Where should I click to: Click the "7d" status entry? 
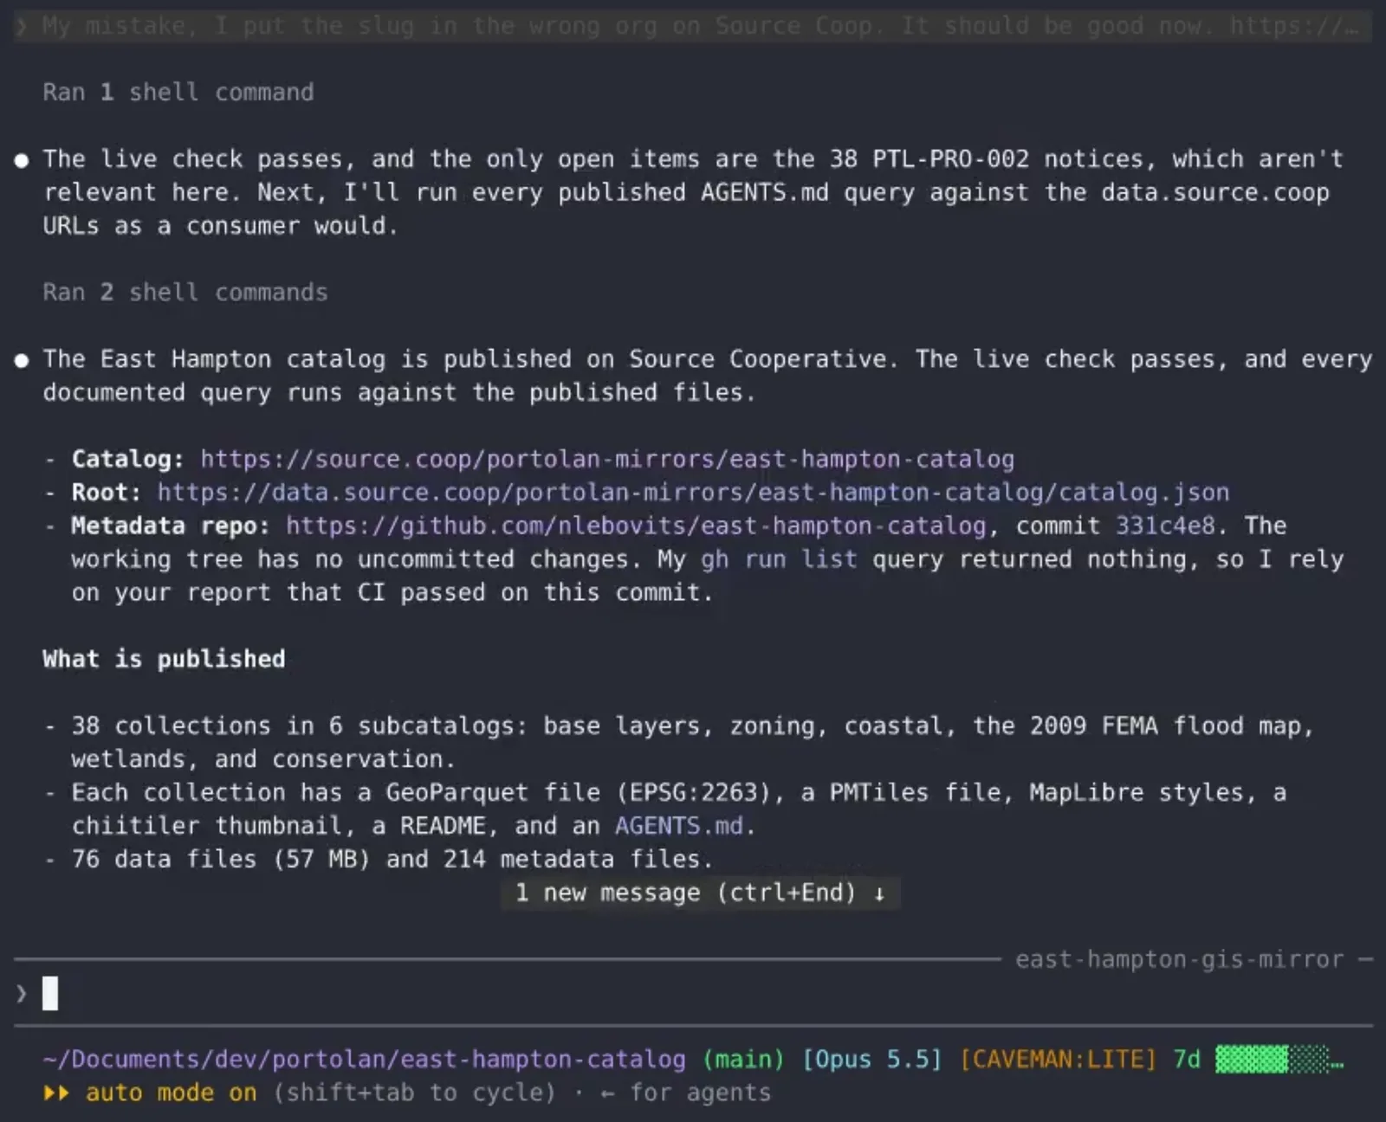click(x=1186, y=1059)
